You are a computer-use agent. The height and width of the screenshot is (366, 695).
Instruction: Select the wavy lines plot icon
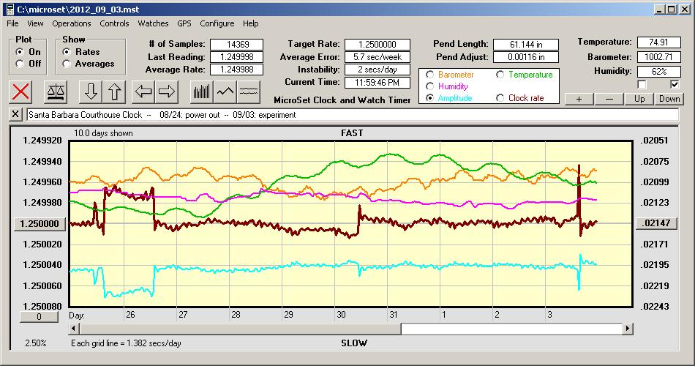[249, 91]
